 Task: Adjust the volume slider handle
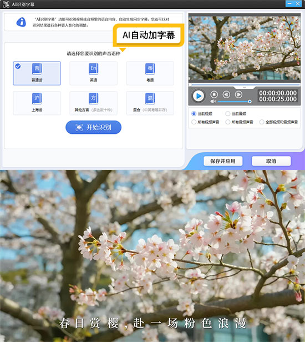(x=250, y=102)
